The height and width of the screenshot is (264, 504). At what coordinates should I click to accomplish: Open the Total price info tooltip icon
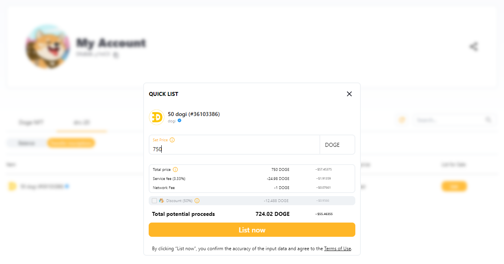pyautogui.click(x=175, y=170)
